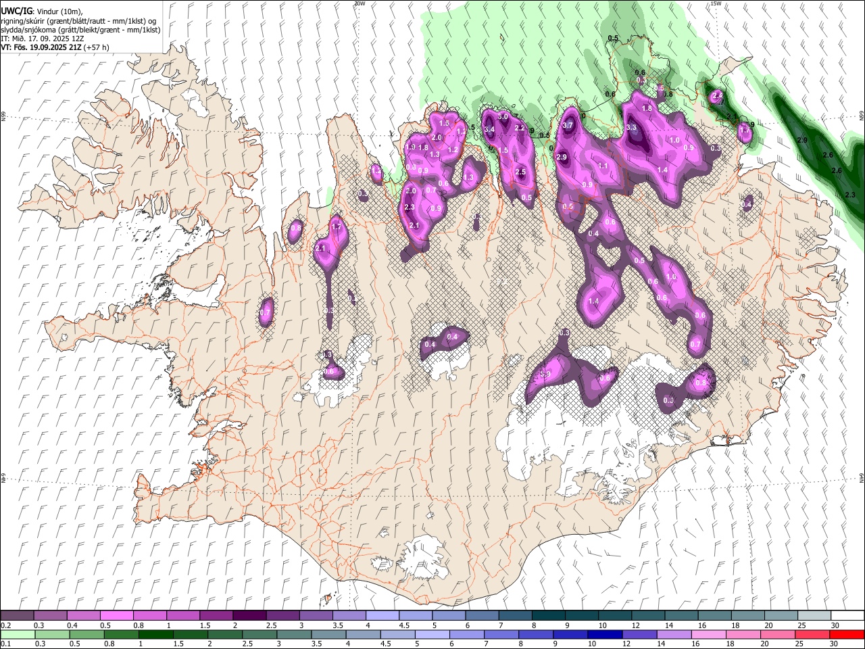Click the 3.3 precipitation value on the map
This screenshot has width=865, height=649.
coord(631,127)
